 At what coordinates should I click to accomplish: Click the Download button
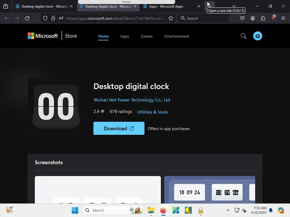(x=119, y=128)
